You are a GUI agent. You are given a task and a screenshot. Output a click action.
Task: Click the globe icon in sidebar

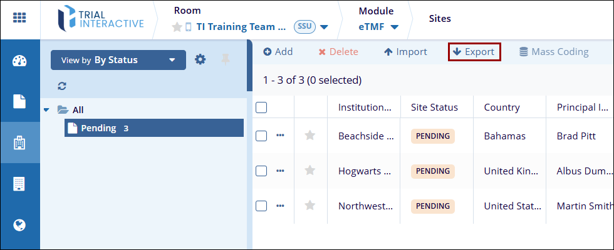coord(19,224)
